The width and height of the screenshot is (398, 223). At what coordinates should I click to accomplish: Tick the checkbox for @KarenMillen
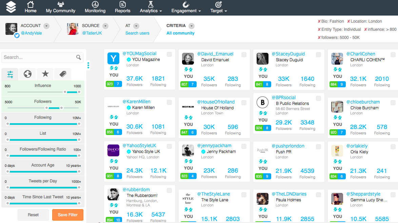pos(169,103)
